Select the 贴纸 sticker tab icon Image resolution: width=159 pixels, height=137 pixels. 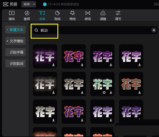tap(57, 13)
